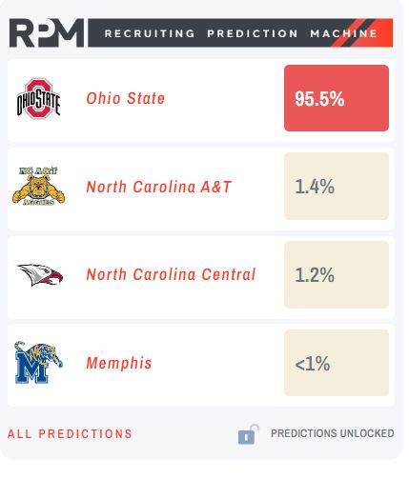
Task: Click the NC A&T Aggies bulldog logo
Action: tap(38, 187)
